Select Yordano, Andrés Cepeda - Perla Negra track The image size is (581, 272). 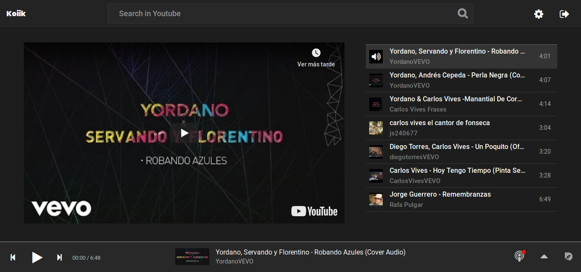click(x=461, y=80)
